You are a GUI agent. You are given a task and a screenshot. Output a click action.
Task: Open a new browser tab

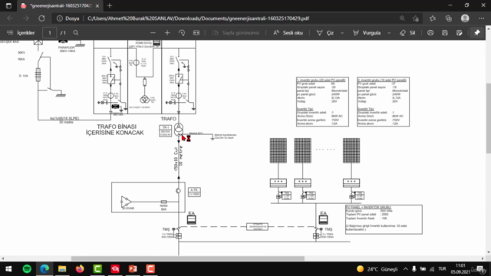tap(109, 5)
